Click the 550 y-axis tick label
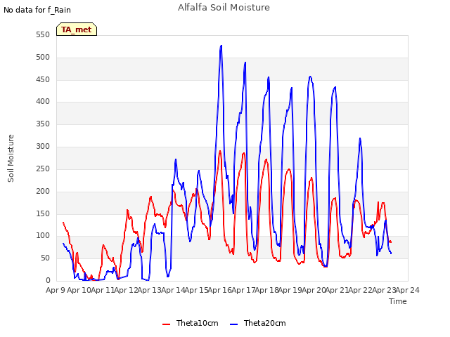The height and width of the screenshot is (337, 450). 43,35
